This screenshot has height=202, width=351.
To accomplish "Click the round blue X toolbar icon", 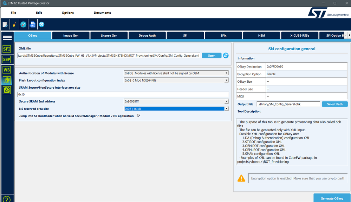I will pos(42,24).
